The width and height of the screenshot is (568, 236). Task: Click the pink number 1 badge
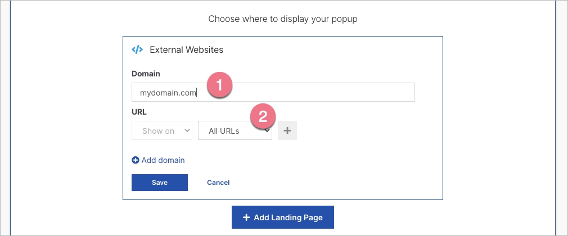(219, 85)
